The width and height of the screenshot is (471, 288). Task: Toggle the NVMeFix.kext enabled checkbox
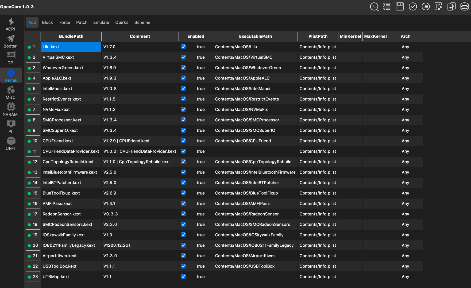pos(183,109)
